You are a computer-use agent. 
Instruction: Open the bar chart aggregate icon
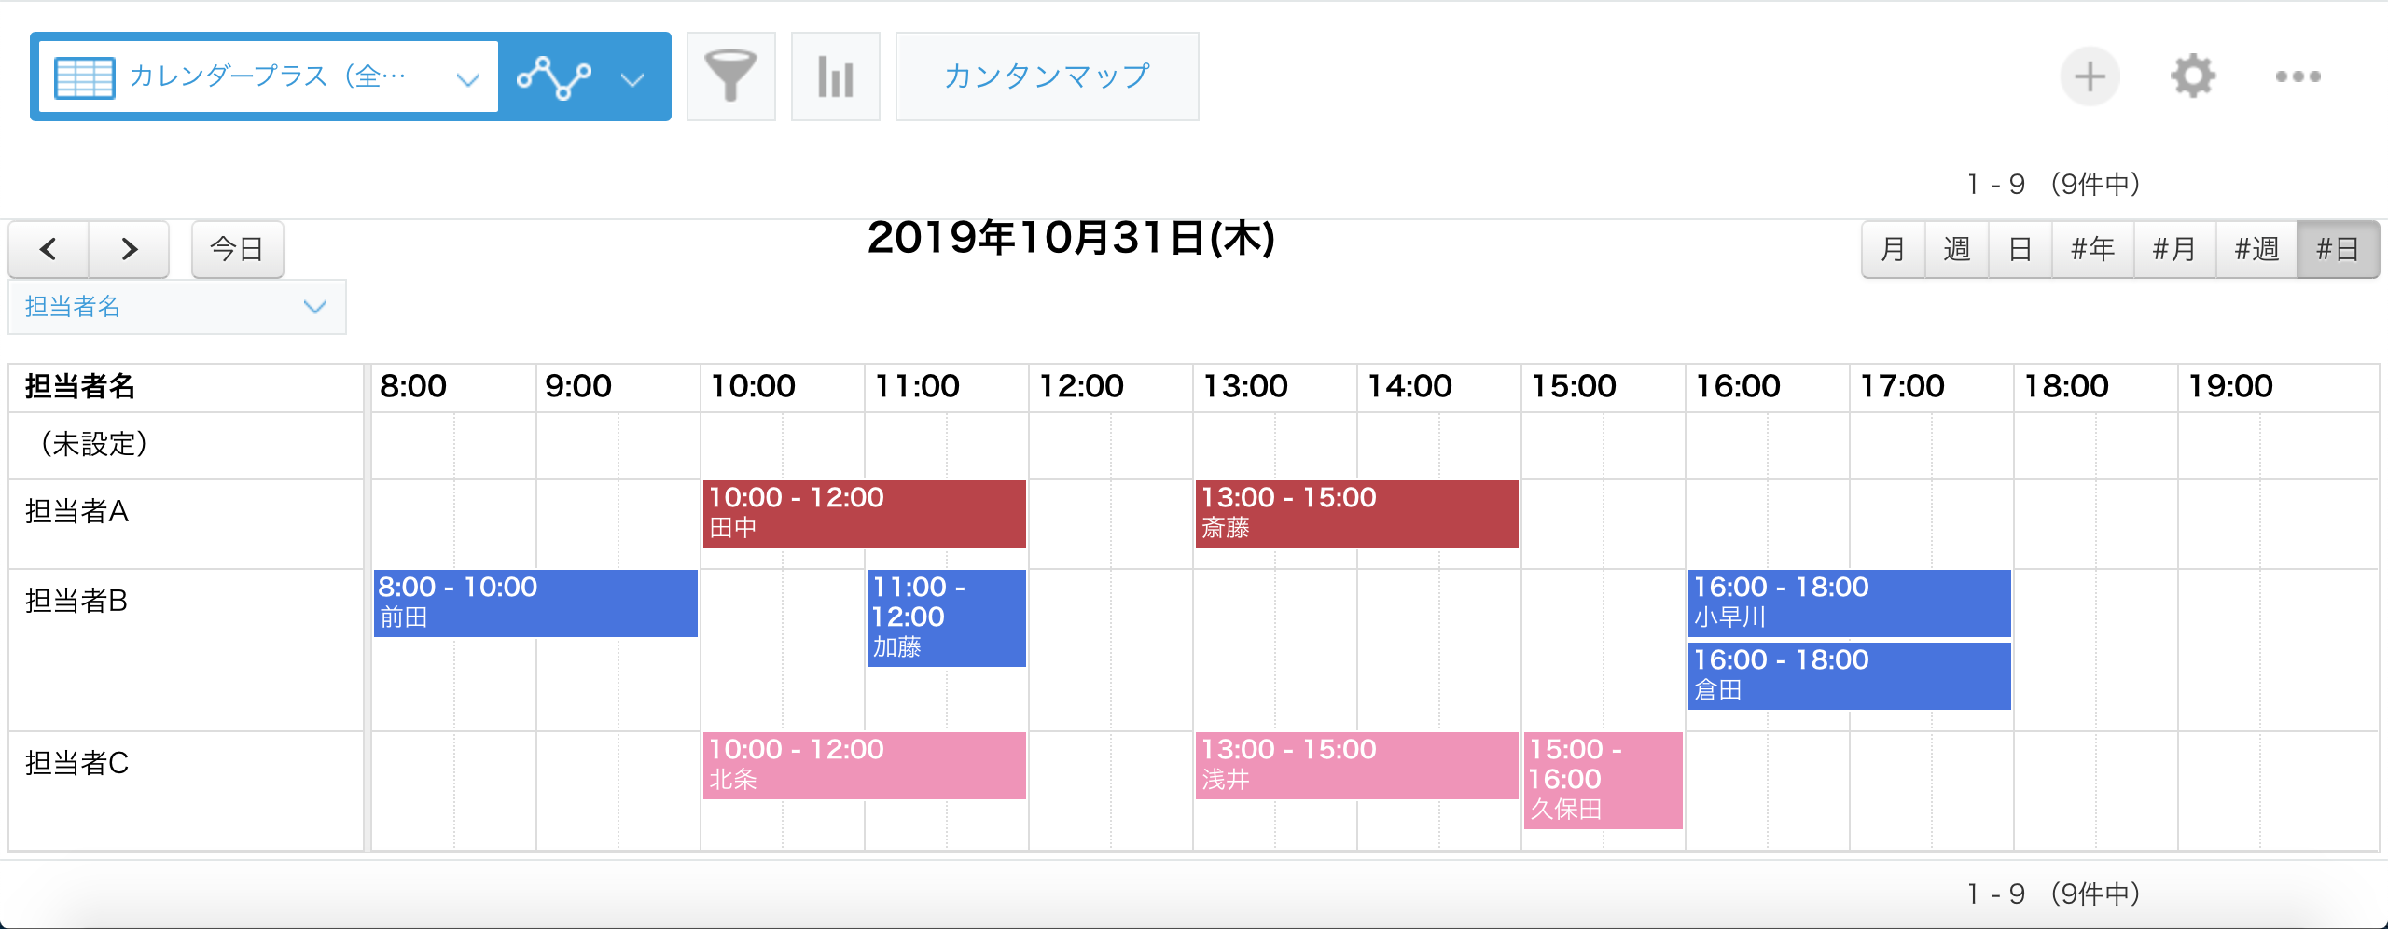pos(835,76)
